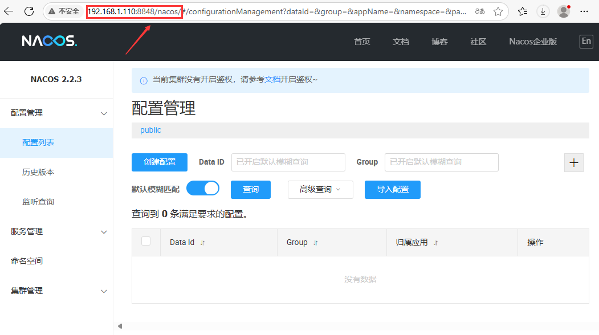The height and width of the screenshot is (335, 599).
Task: Open 文档 in the top navigation
Action: 401,42
